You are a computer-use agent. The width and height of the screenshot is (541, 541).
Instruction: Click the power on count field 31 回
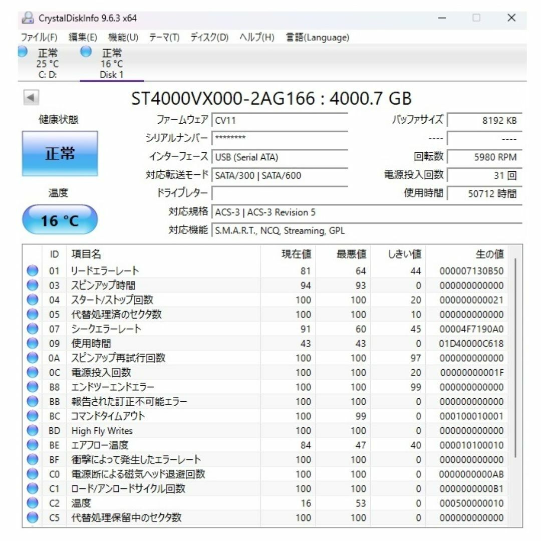[x=485, y=175]
